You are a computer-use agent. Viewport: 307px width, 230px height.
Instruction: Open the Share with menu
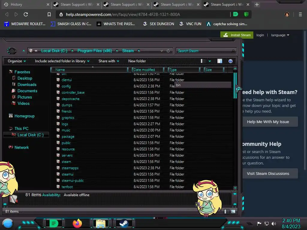[x=109, y=61]
